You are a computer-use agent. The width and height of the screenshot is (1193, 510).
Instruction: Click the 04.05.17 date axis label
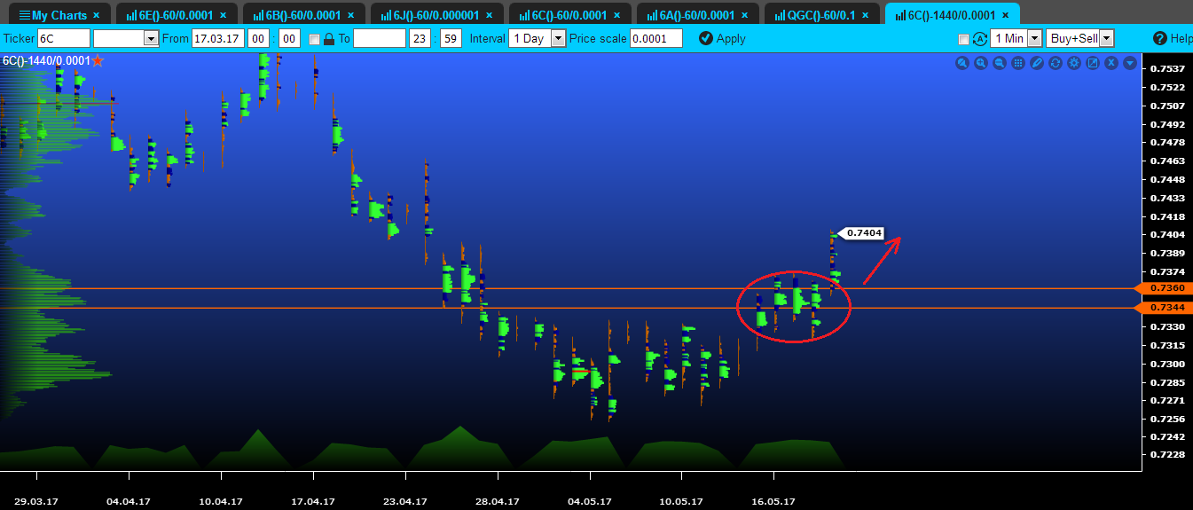(x=589, y=501)
